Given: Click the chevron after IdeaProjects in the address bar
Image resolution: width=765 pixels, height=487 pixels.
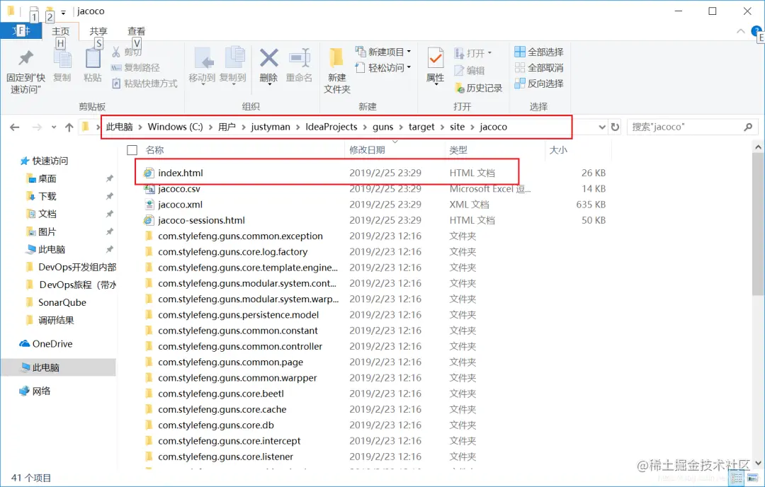Looking at the screenshot, I should point(365,127).
